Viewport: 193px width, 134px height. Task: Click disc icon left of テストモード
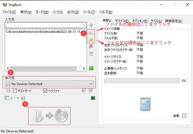[x=8, y=91]
